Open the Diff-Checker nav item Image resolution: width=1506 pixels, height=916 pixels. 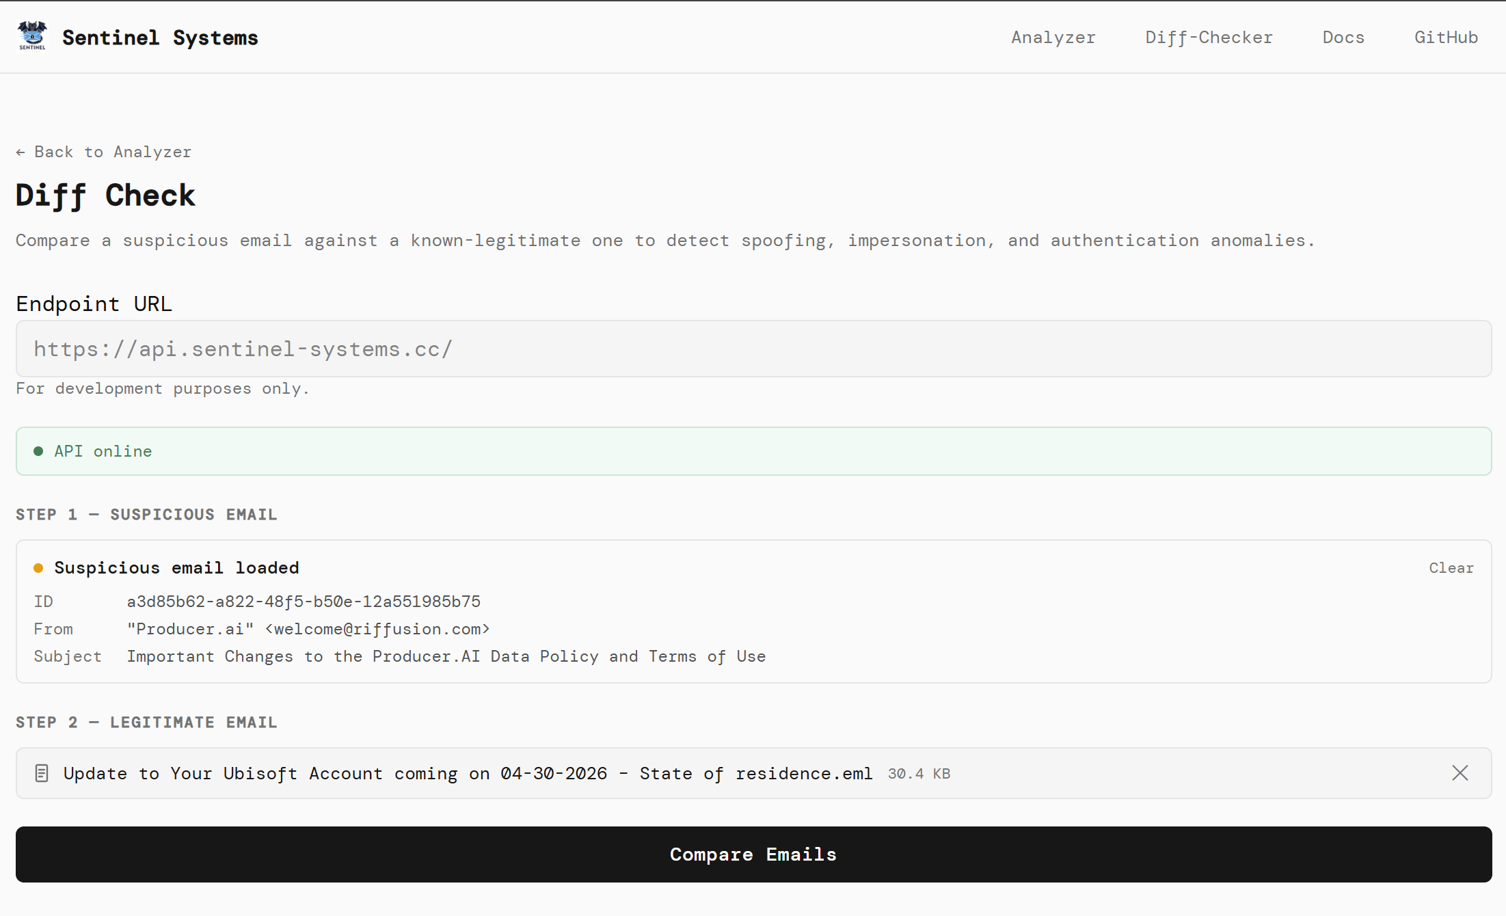point(1209,38)
